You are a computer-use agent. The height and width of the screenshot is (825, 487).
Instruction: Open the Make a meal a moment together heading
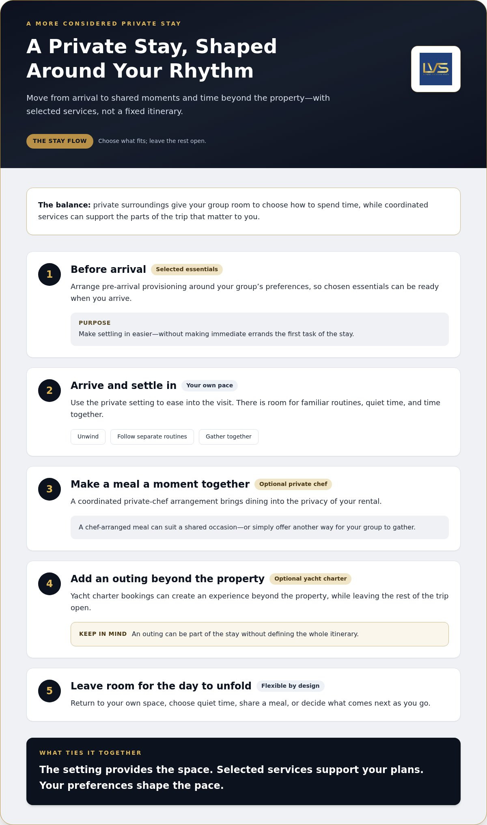point(160,484)
